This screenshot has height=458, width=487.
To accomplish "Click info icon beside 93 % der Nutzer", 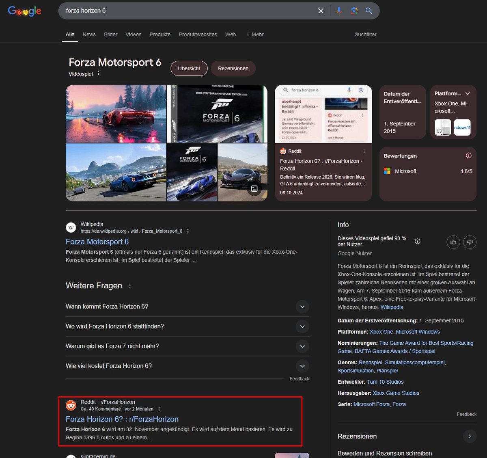I will pyautogui.click(x=417, y=241).
